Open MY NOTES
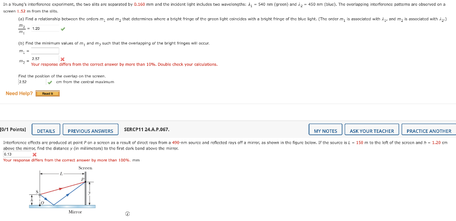Image resolution: width=456 pixels, height=221 pixels. coord(326,129)
